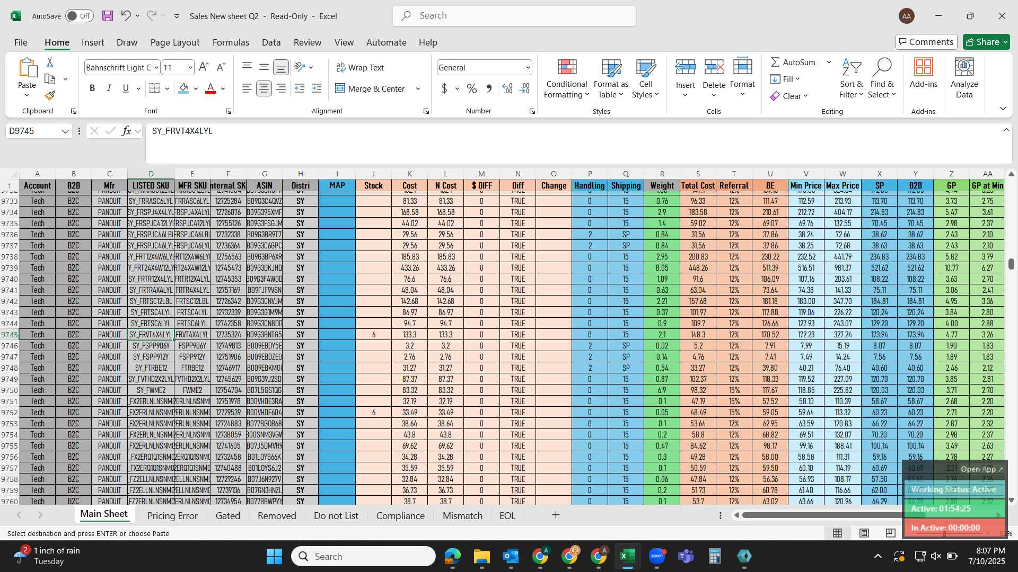
Task: Toggle Bottom Align
Action: (280, 67)
